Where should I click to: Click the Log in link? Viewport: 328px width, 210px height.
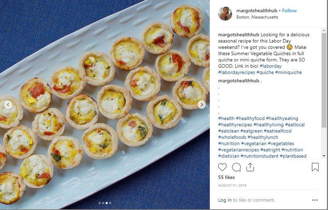coord(225,200)
